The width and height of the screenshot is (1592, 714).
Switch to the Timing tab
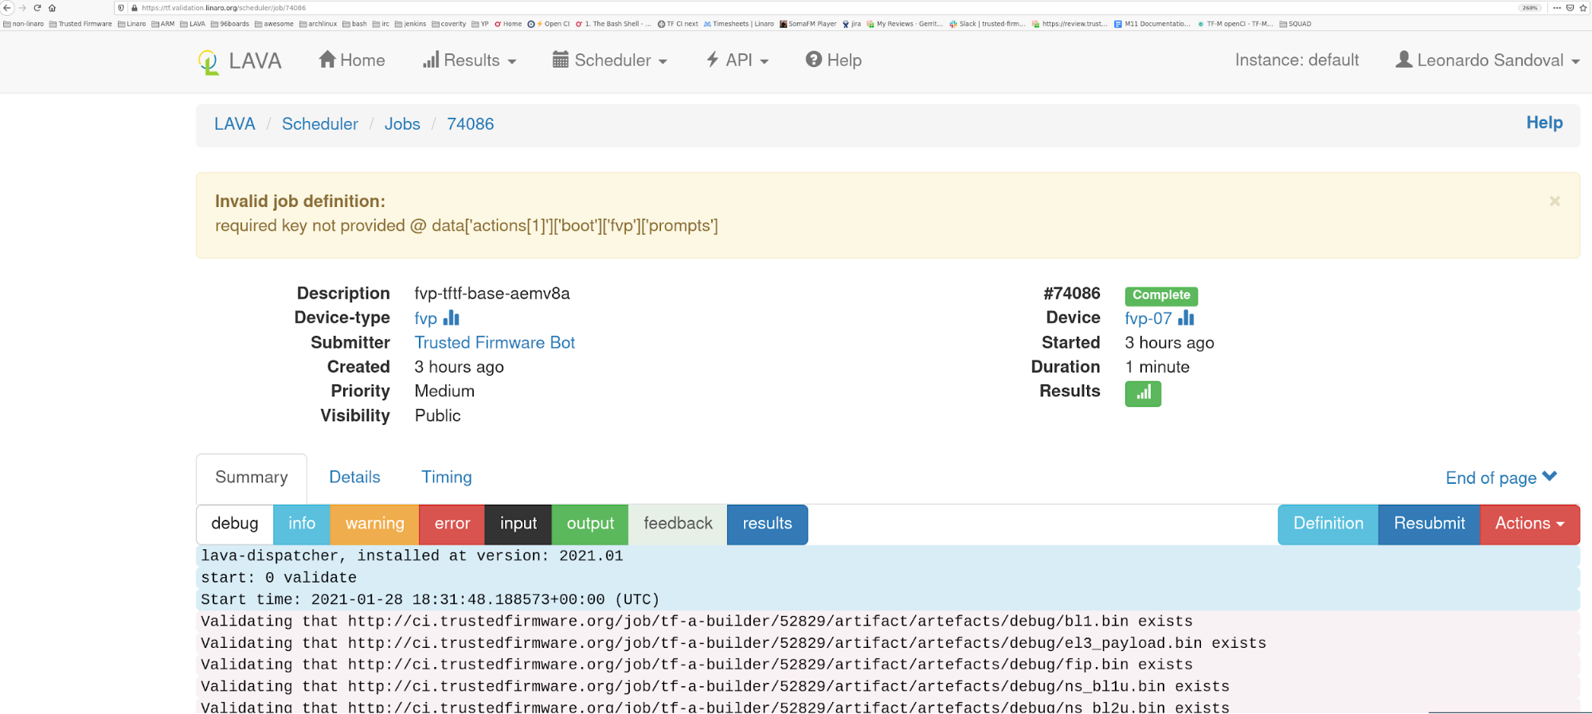(x=446, y=477)
